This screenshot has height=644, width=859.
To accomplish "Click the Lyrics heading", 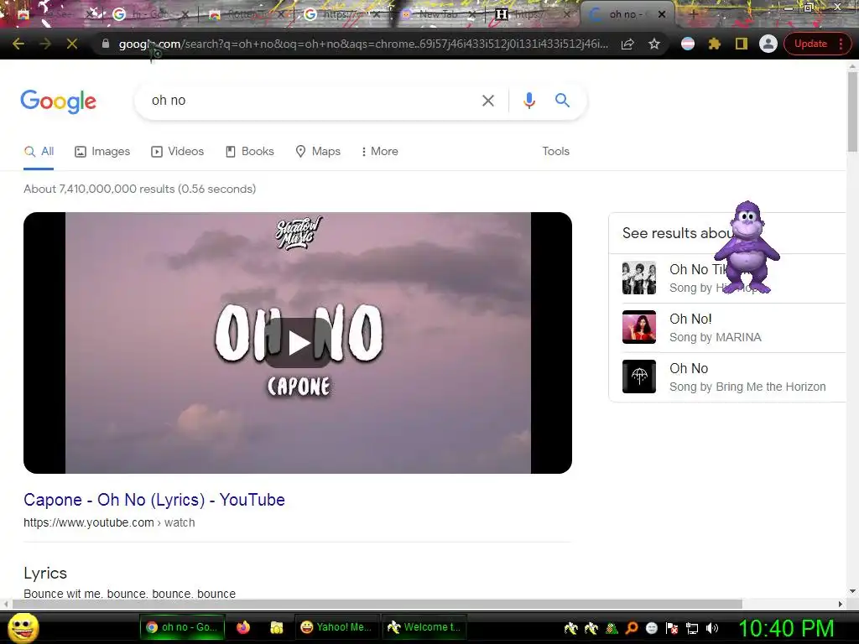I will pos(45,574).
